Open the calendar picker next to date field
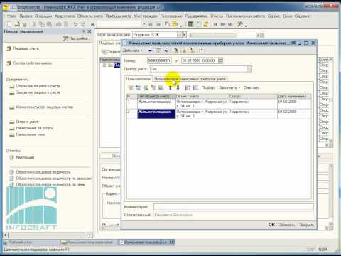 point(220,60)
